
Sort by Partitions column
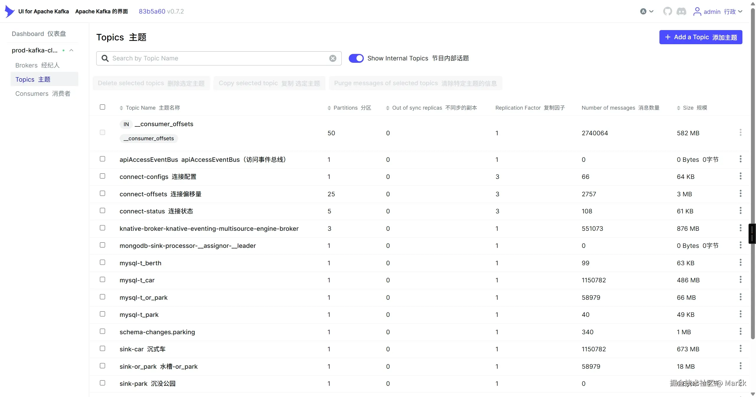pos(349,108)
